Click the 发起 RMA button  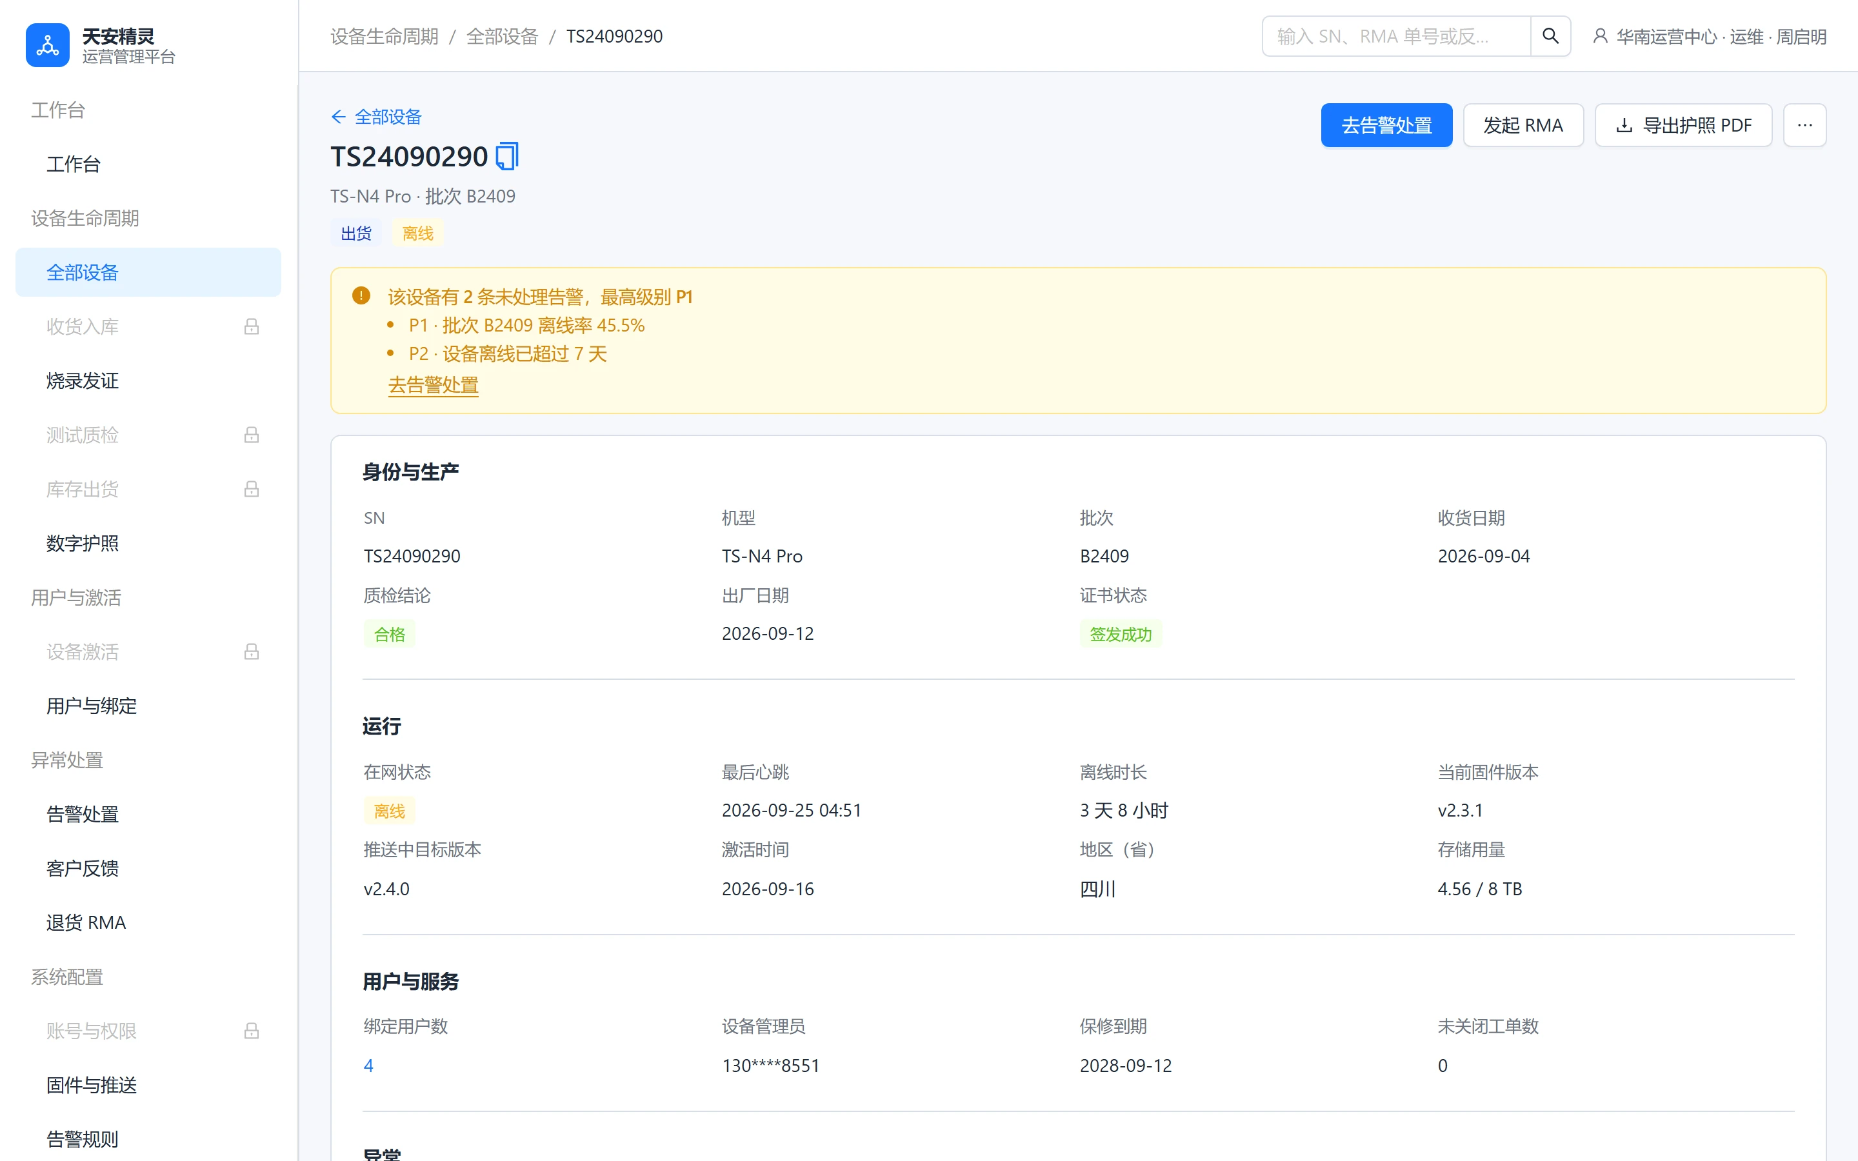pyautogui.click(x=1523, y=125)
